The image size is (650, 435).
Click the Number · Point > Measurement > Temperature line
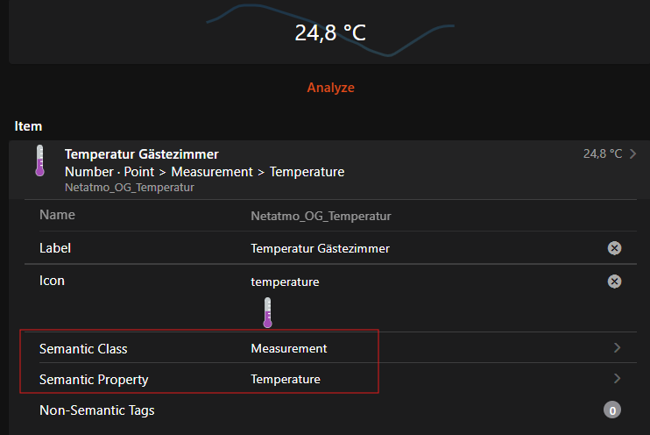coord(204,172)
